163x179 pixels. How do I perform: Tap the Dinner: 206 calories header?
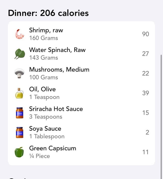click(48, 13)
